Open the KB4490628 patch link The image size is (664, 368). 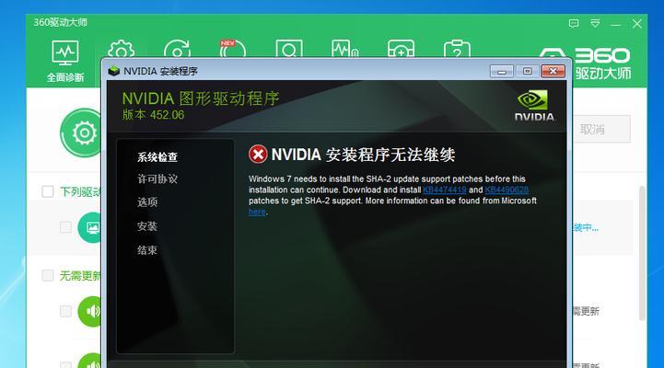(507, 190)
